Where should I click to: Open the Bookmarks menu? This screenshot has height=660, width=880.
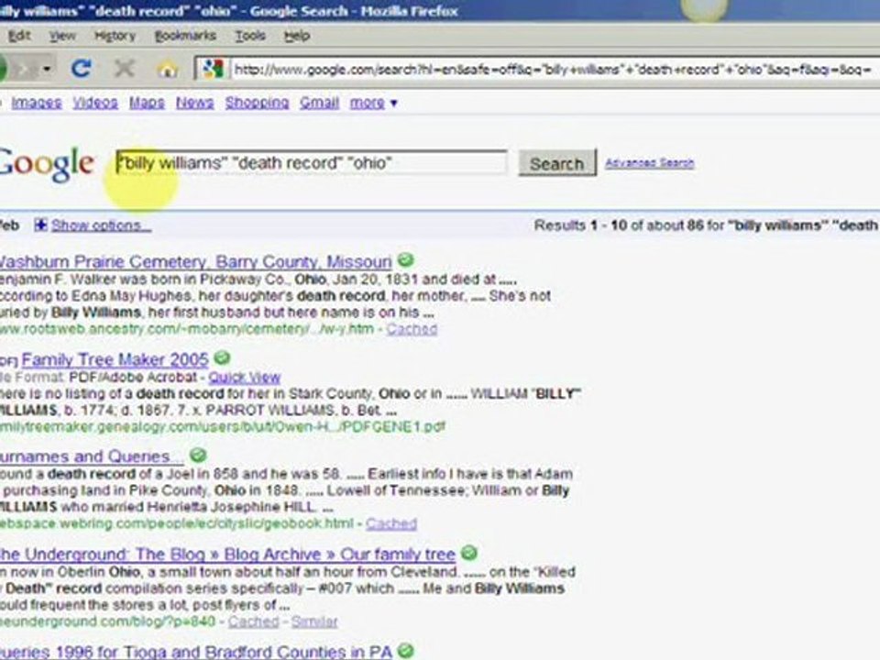click(x=185, y=36)
